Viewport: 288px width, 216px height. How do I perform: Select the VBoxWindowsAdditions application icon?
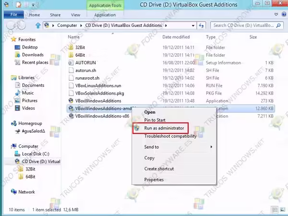[71, 101]
